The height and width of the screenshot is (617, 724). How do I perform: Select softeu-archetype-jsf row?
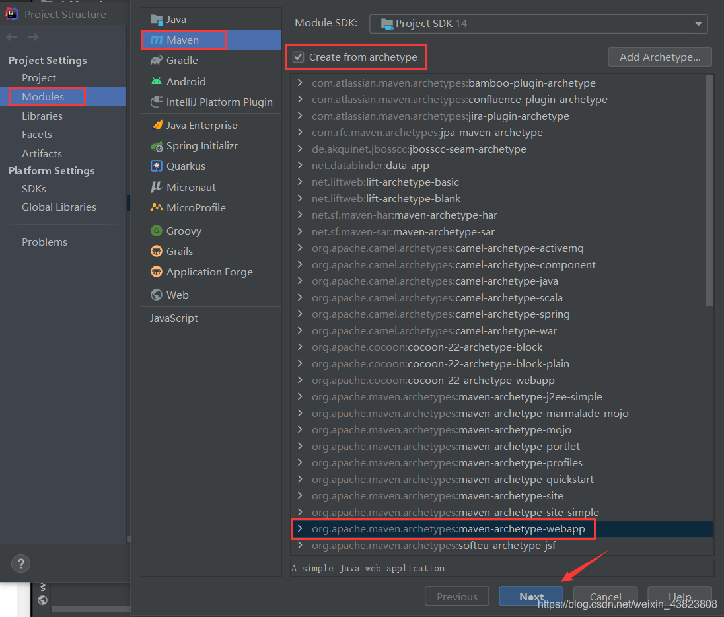click(502, 545)
